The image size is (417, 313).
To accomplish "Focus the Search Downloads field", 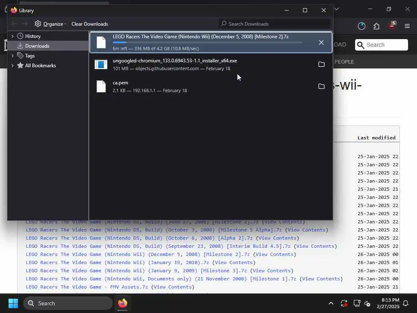I will coord(274,24).
